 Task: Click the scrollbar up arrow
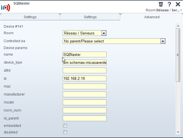[x=178, y=26]
